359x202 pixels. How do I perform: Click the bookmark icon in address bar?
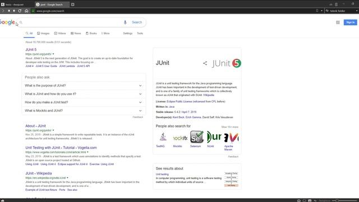(317, 11)
